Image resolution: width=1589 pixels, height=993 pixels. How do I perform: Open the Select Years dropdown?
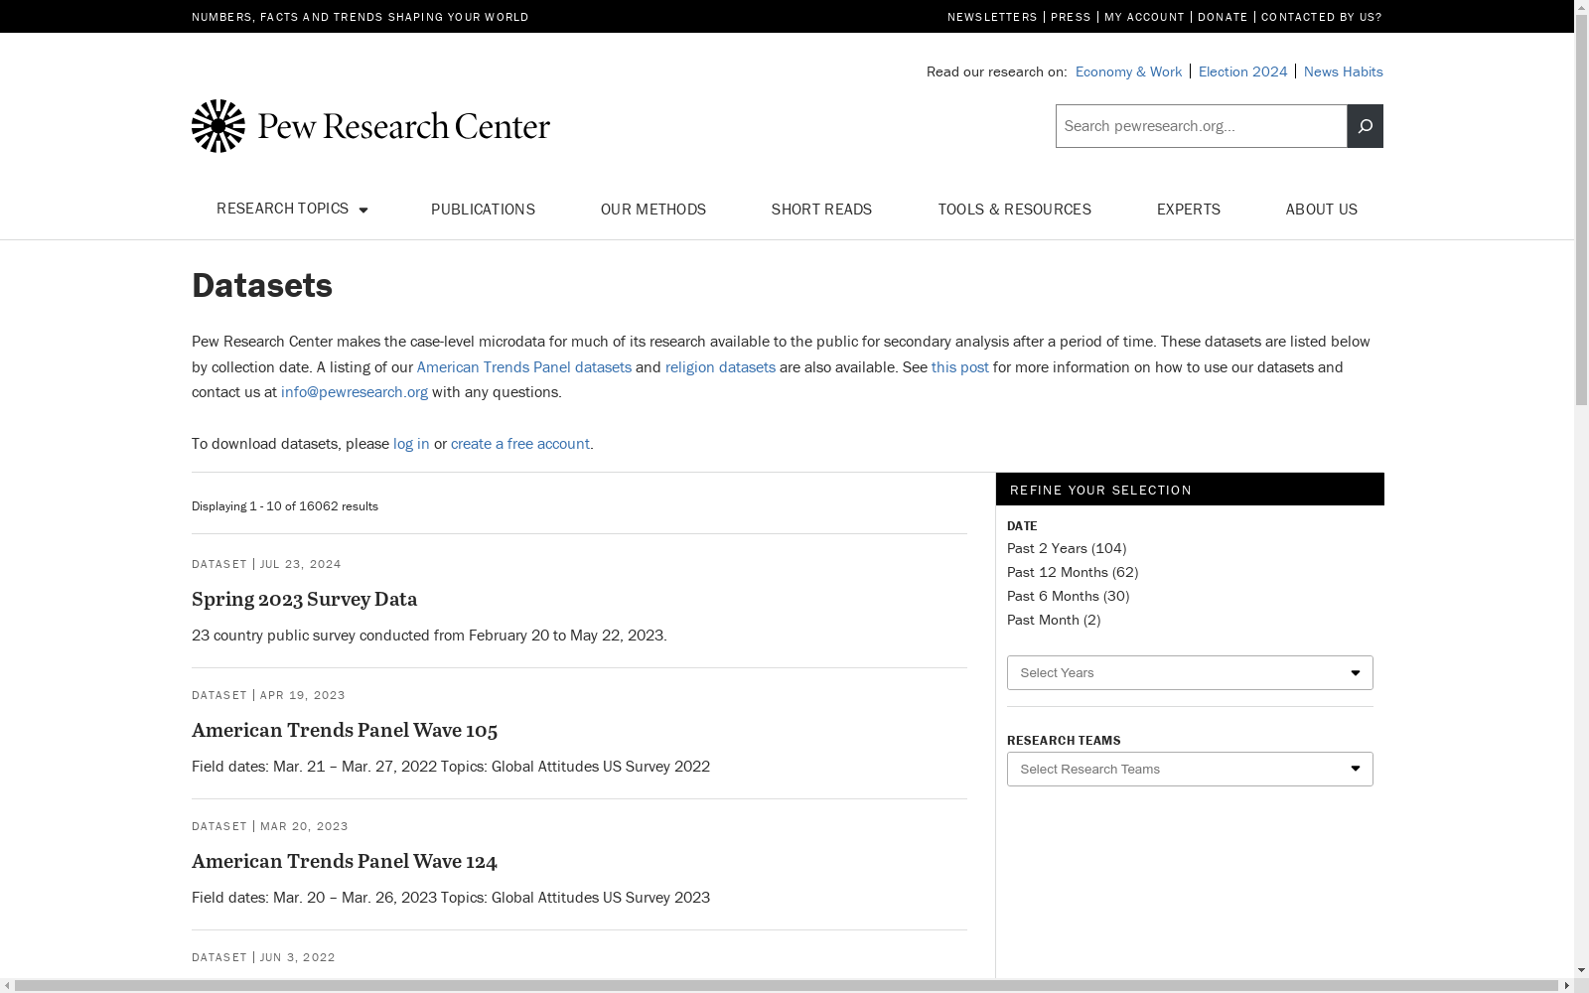coord(1190,672)
